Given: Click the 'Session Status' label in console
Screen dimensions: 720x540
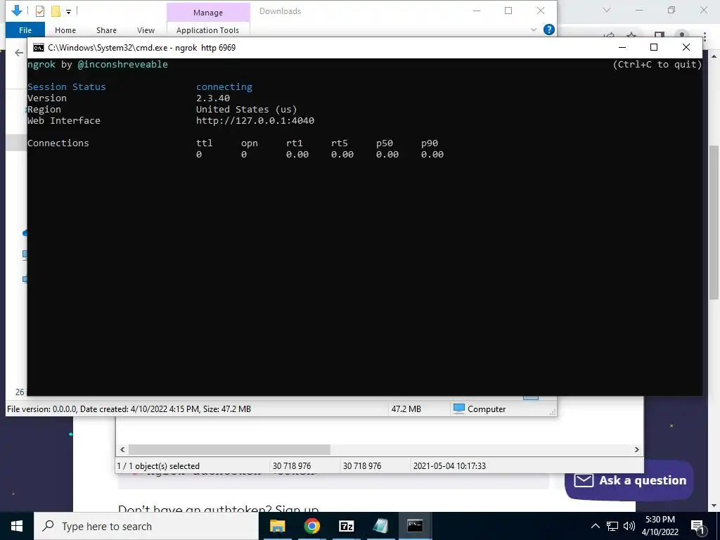Looking at the screenshot, I should [66, 86].
